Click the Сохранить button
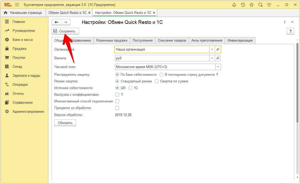 pyautogui.click(x=65, y=31)
